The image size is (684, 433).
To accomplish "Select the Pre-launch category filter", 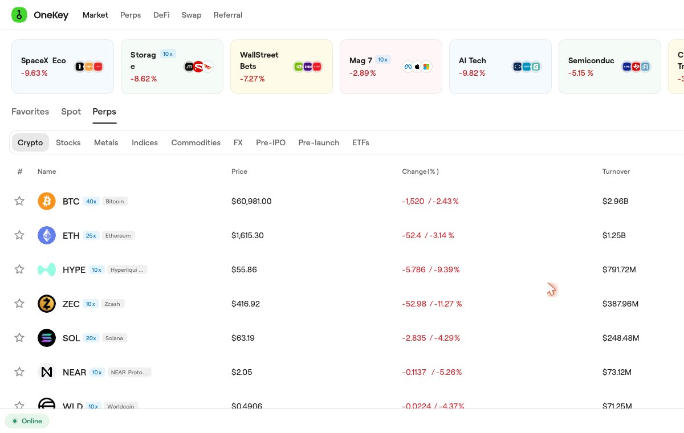I will click(x=319, y=142).
